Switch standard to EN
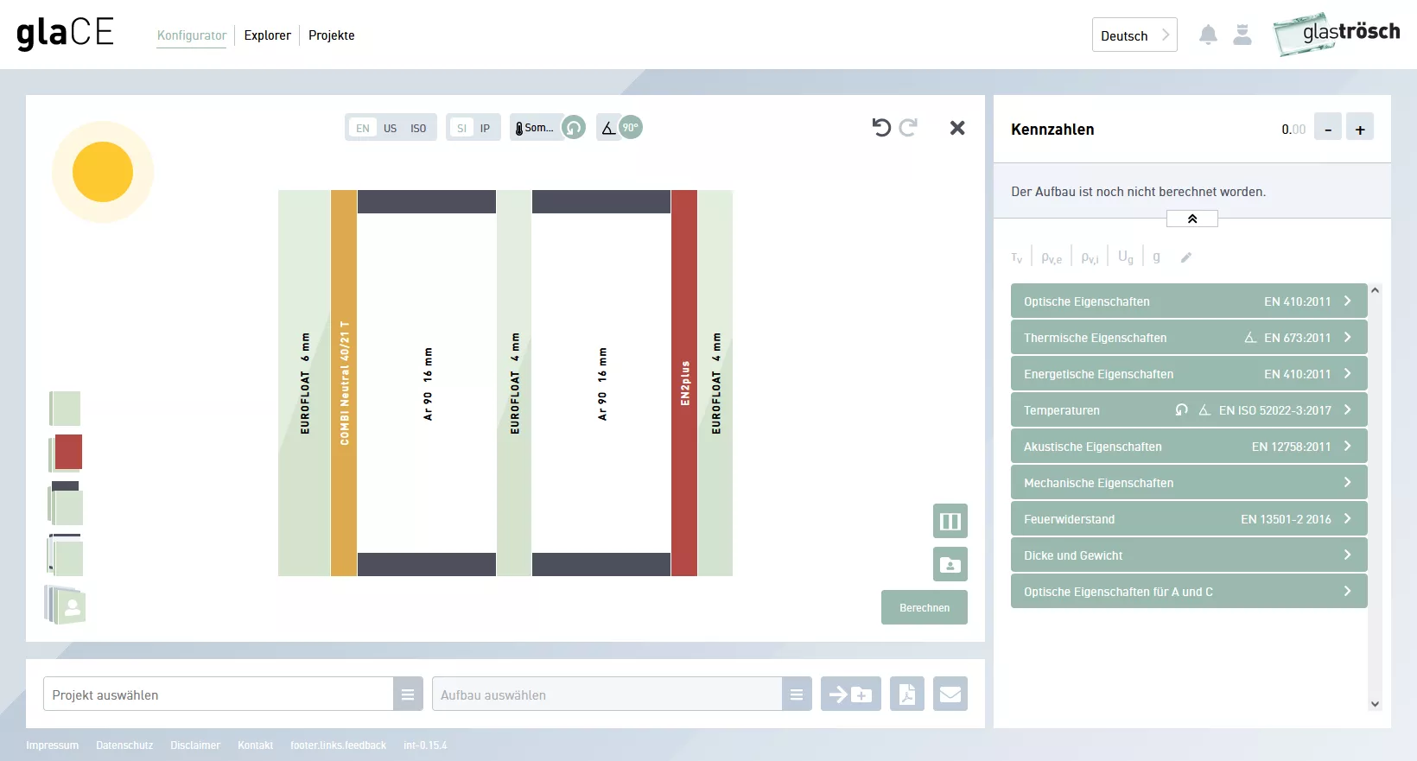The image size is (1417, 761). [363, 128]
